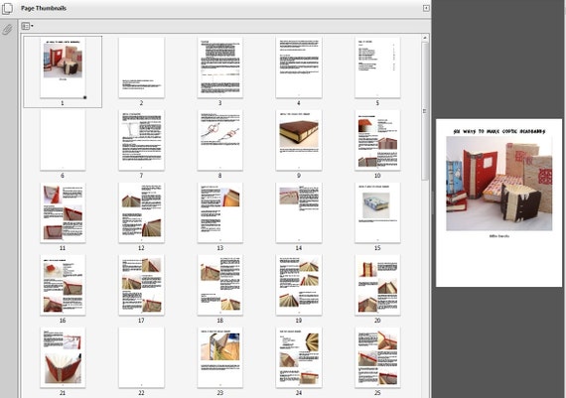Image resolution: width=566 pixels, height=398 pixels.
Task: Open the Attachments paperclip panel
Action: pyautogui.click(x=7, y=29)
